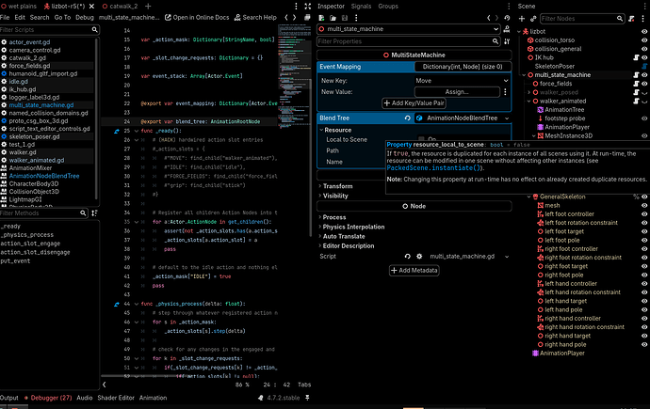The width and height of the screenshot is (650, 409).
Task: Toggle alphabetical sorting of methods list
Action: coord(94,213)
